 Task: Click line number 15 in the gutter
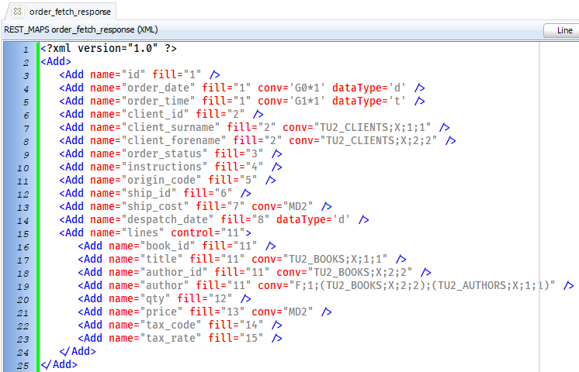click(x=23, y=233)
